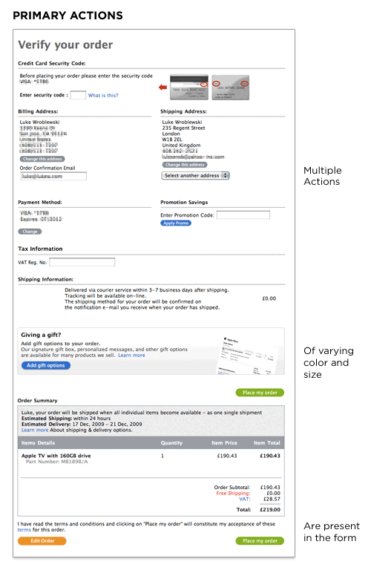Place my order above Order Summary
The height and width of the screenshot is (573, 371).
point(260,393)
